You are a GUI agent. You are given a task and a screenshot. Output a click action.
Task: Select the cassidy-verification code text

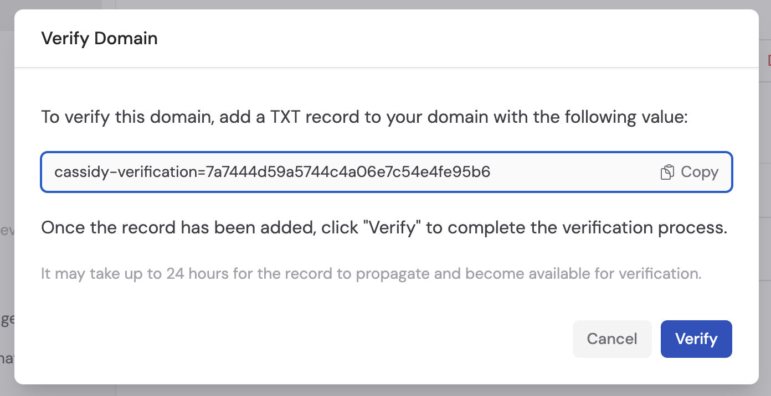pos(271,172)
